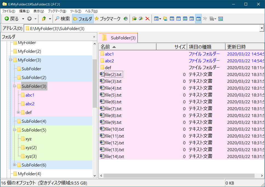This screenshot has width=265, height=187.
Task: Toggle the 検索 search pane button
Action: pos(62,19)
